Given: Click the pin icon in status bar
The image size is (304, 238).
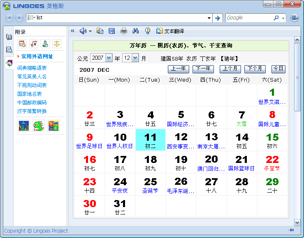Looking at the screenshot, I should click(291, 230).
